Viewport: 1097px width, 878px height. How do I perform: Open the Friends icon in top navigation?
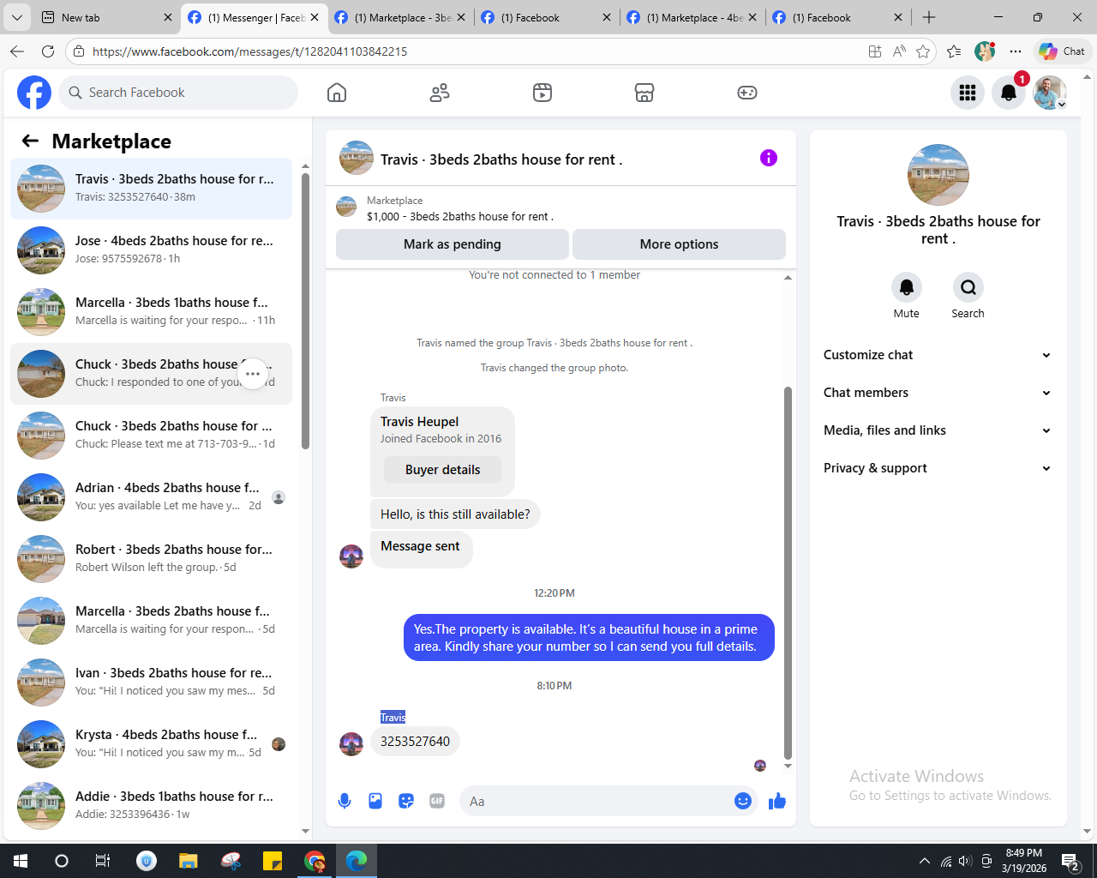440,93
